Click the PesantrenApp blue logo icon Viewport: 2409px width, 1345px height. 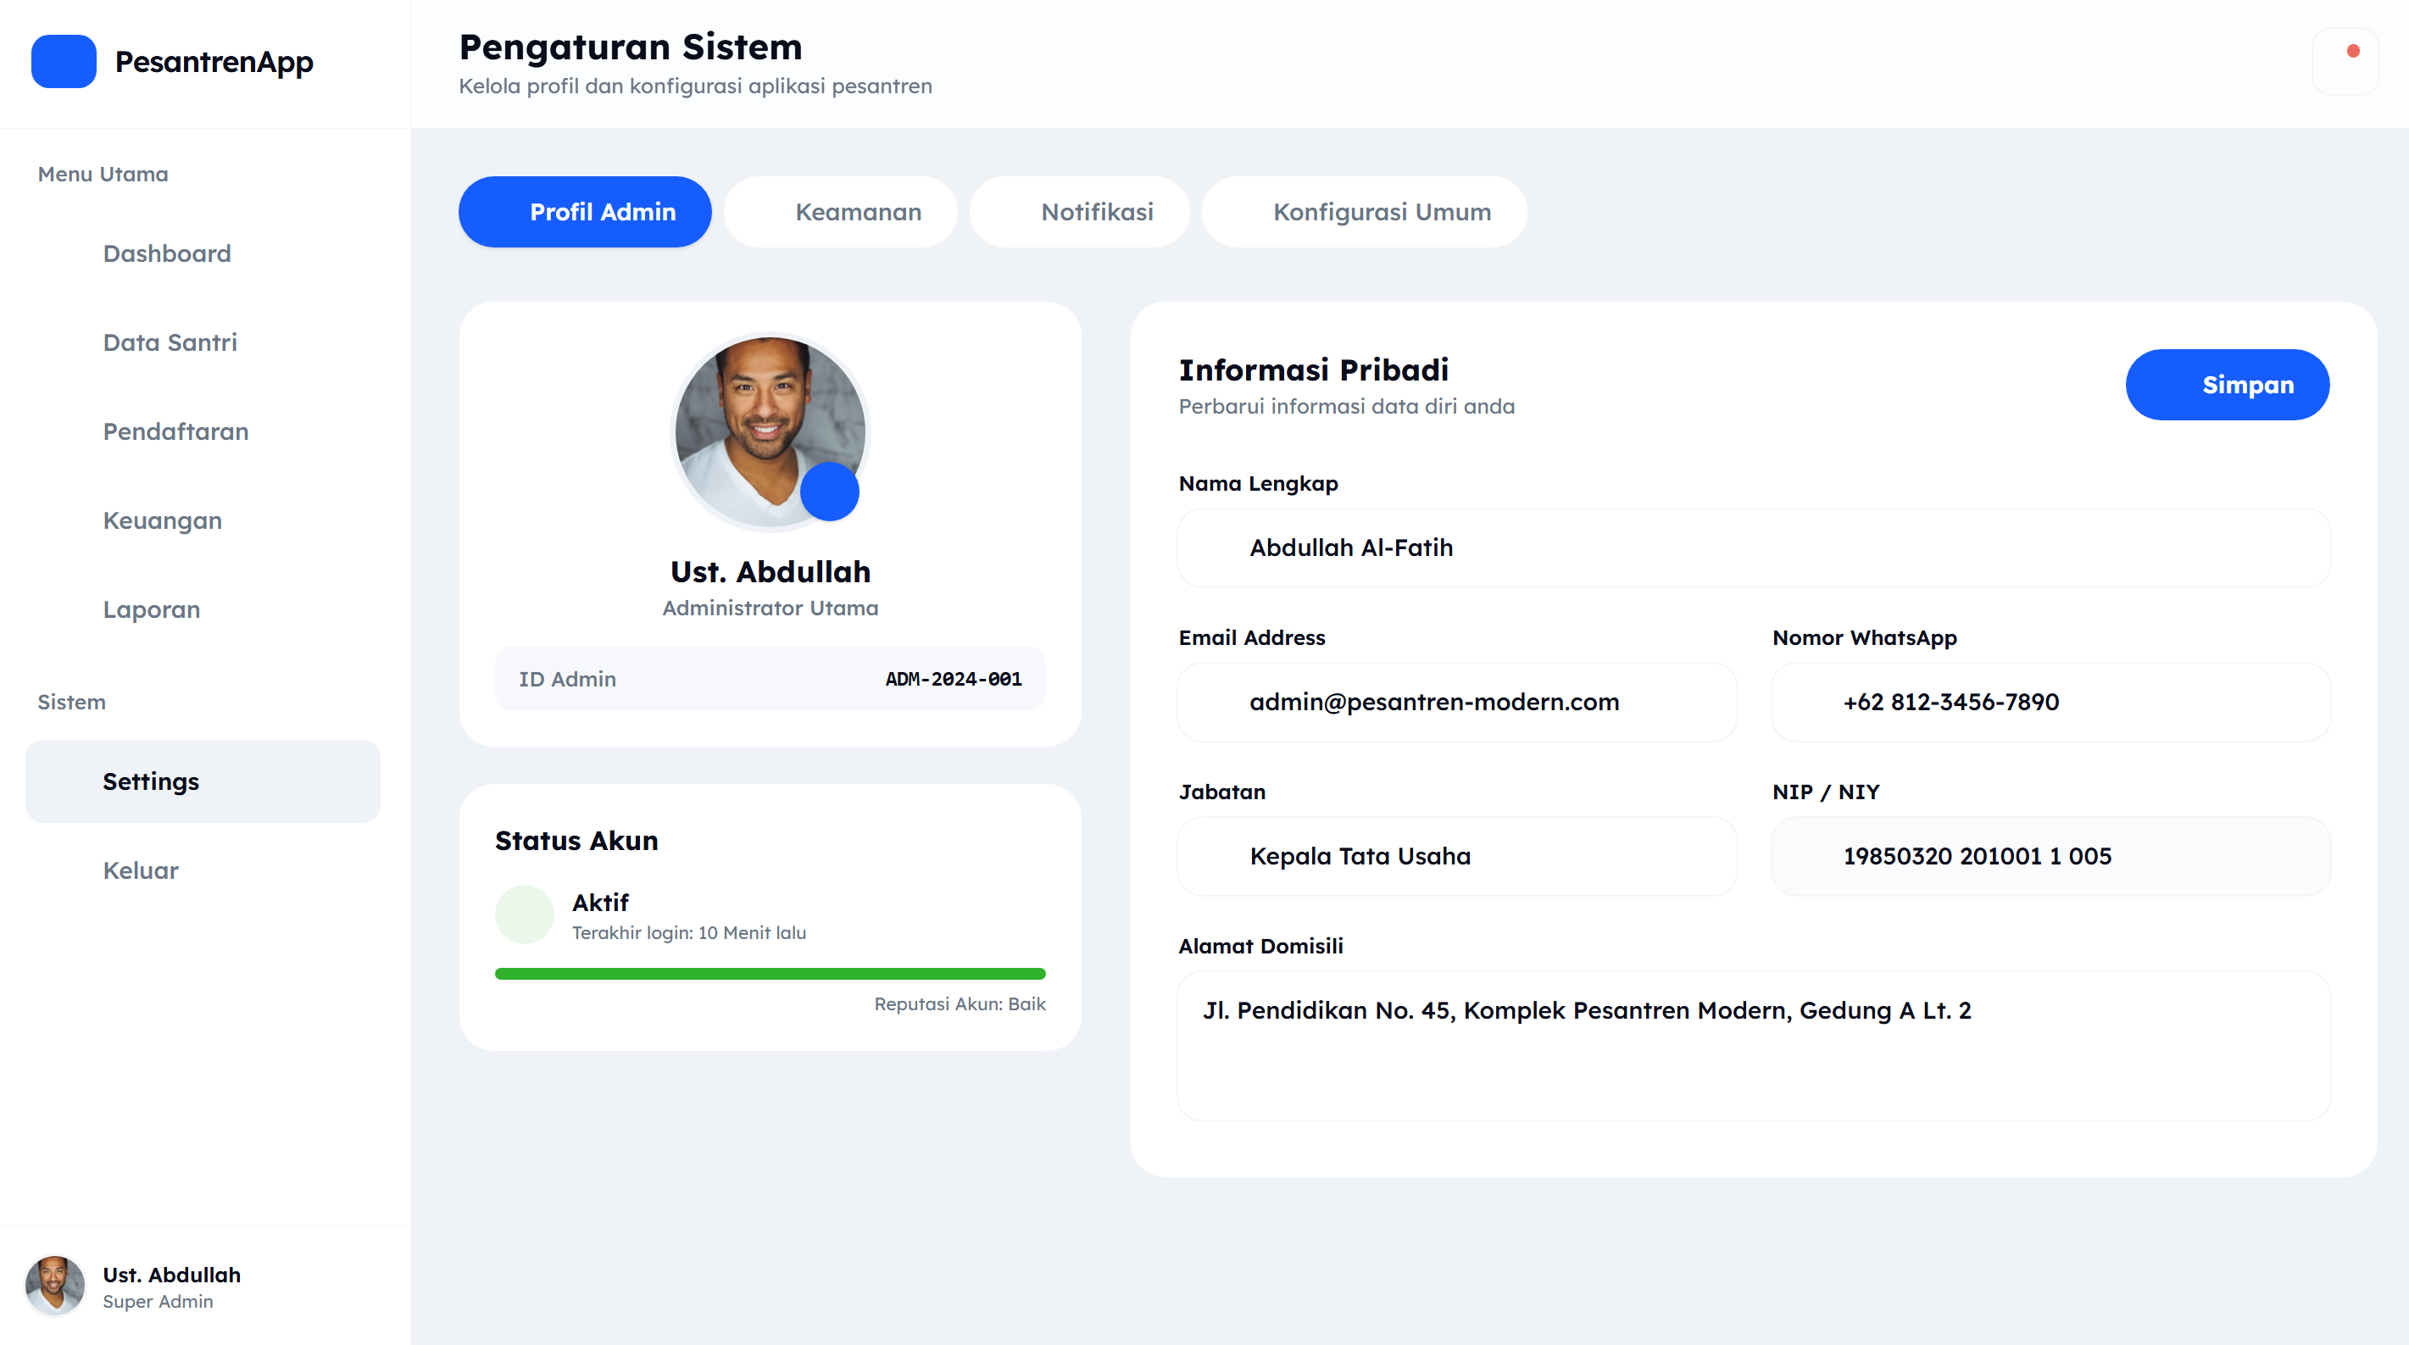64,62
